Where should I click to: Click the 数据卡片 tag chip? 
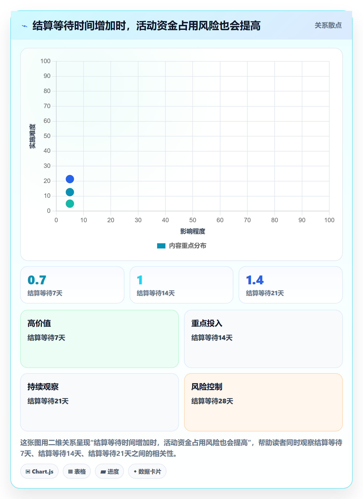(147, 471)
